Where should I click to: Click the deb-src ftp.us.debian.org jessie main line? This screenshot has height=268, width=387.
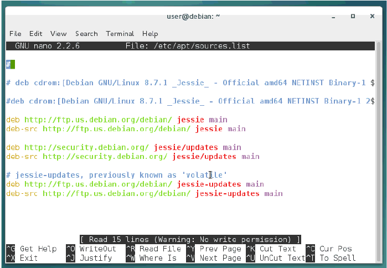coord(126,129)
